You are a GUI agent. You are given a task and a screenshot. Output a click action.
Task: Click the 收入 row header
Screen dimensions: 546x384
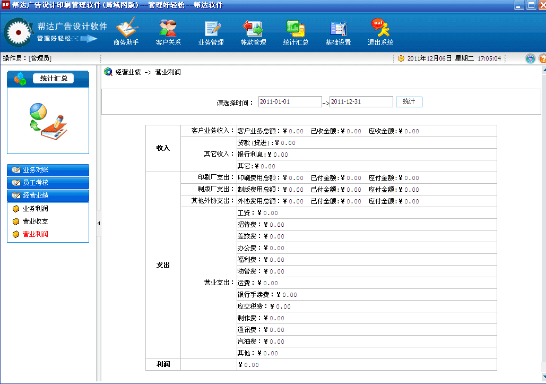163,148
